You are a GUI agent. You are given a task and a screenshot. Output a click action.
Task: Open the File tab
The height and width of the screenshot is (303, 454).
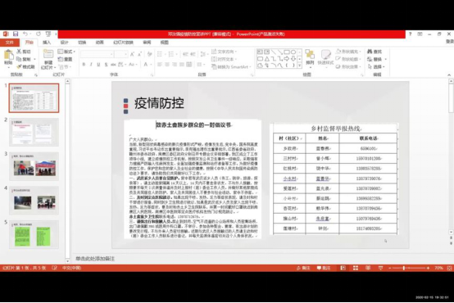10,43
